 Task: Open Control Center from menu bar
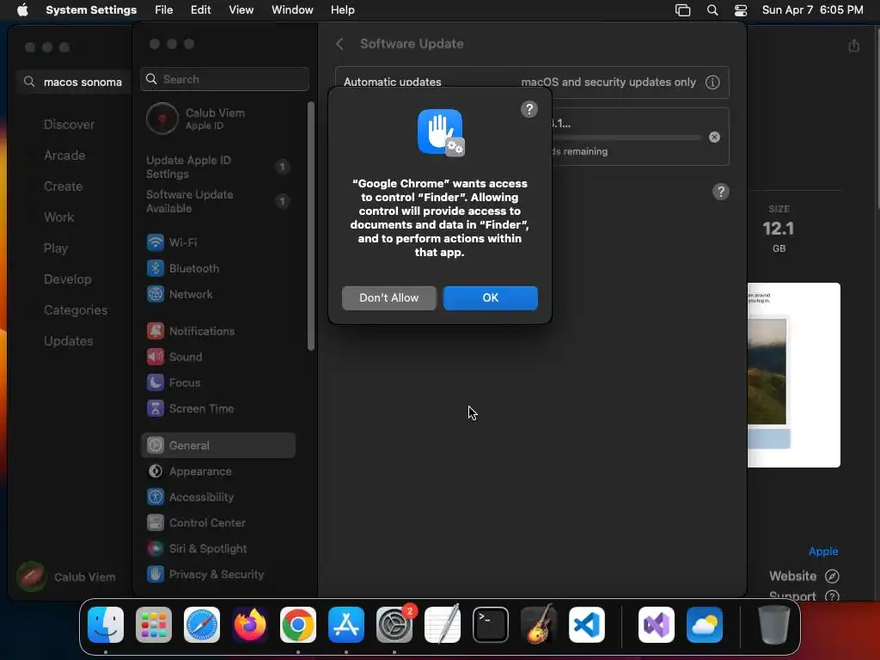741,10
